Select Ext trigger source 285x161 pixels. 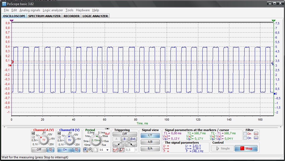tap(133, 139)
